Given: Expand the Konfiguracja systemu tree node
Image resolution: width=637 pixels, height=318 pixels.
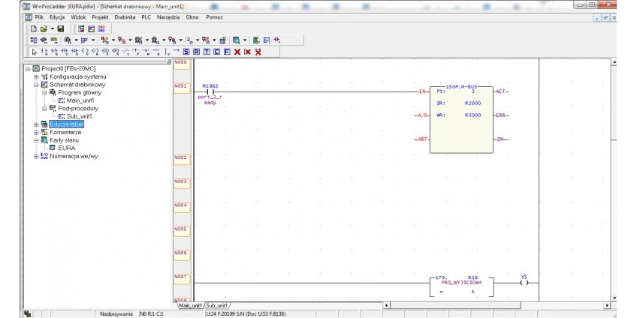Looking at the screenshot, I should pyautogui.click(x=35, y=76).
